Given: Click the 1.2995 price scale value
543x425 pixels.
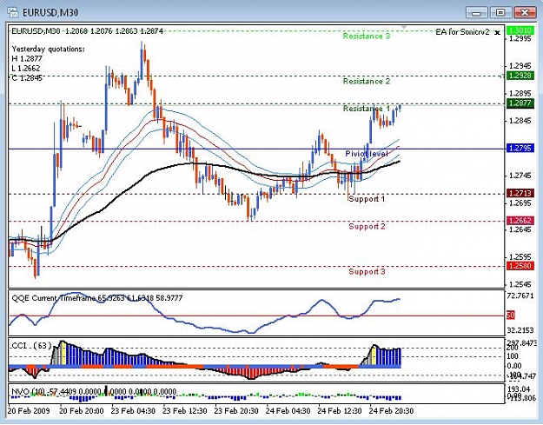Looking at the screenshot, I should pos(520,38).
